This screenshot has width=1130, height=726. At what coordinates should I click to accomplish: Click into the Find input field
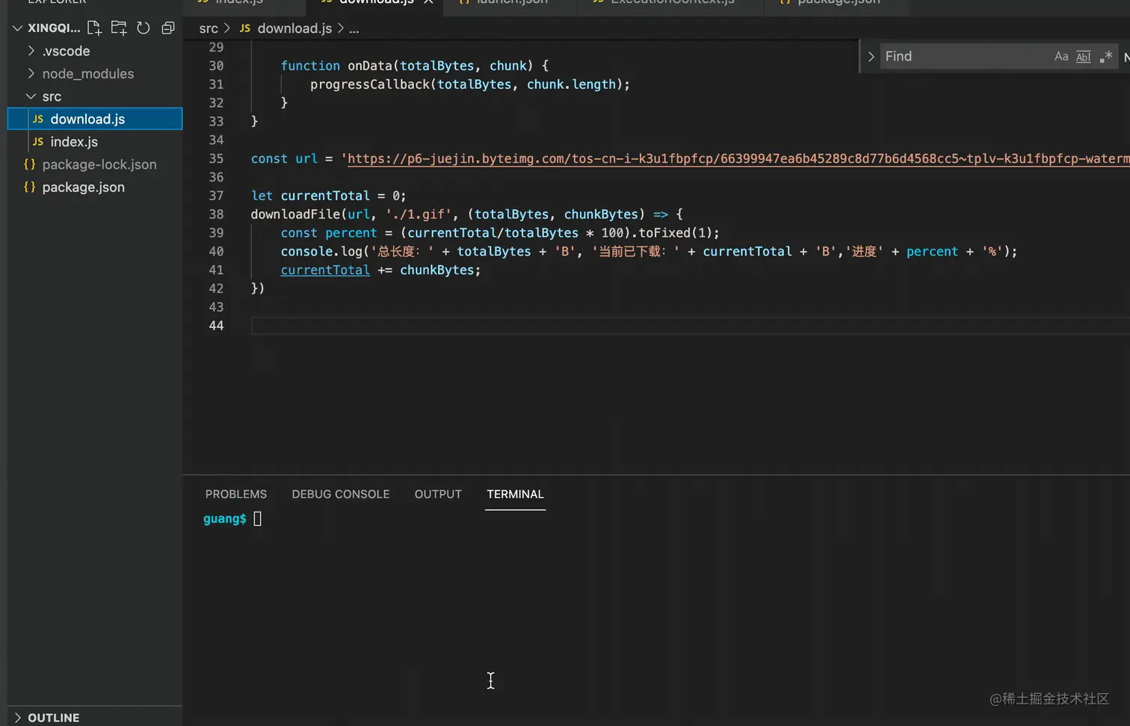pyautogui.click(x=964, y=57)
